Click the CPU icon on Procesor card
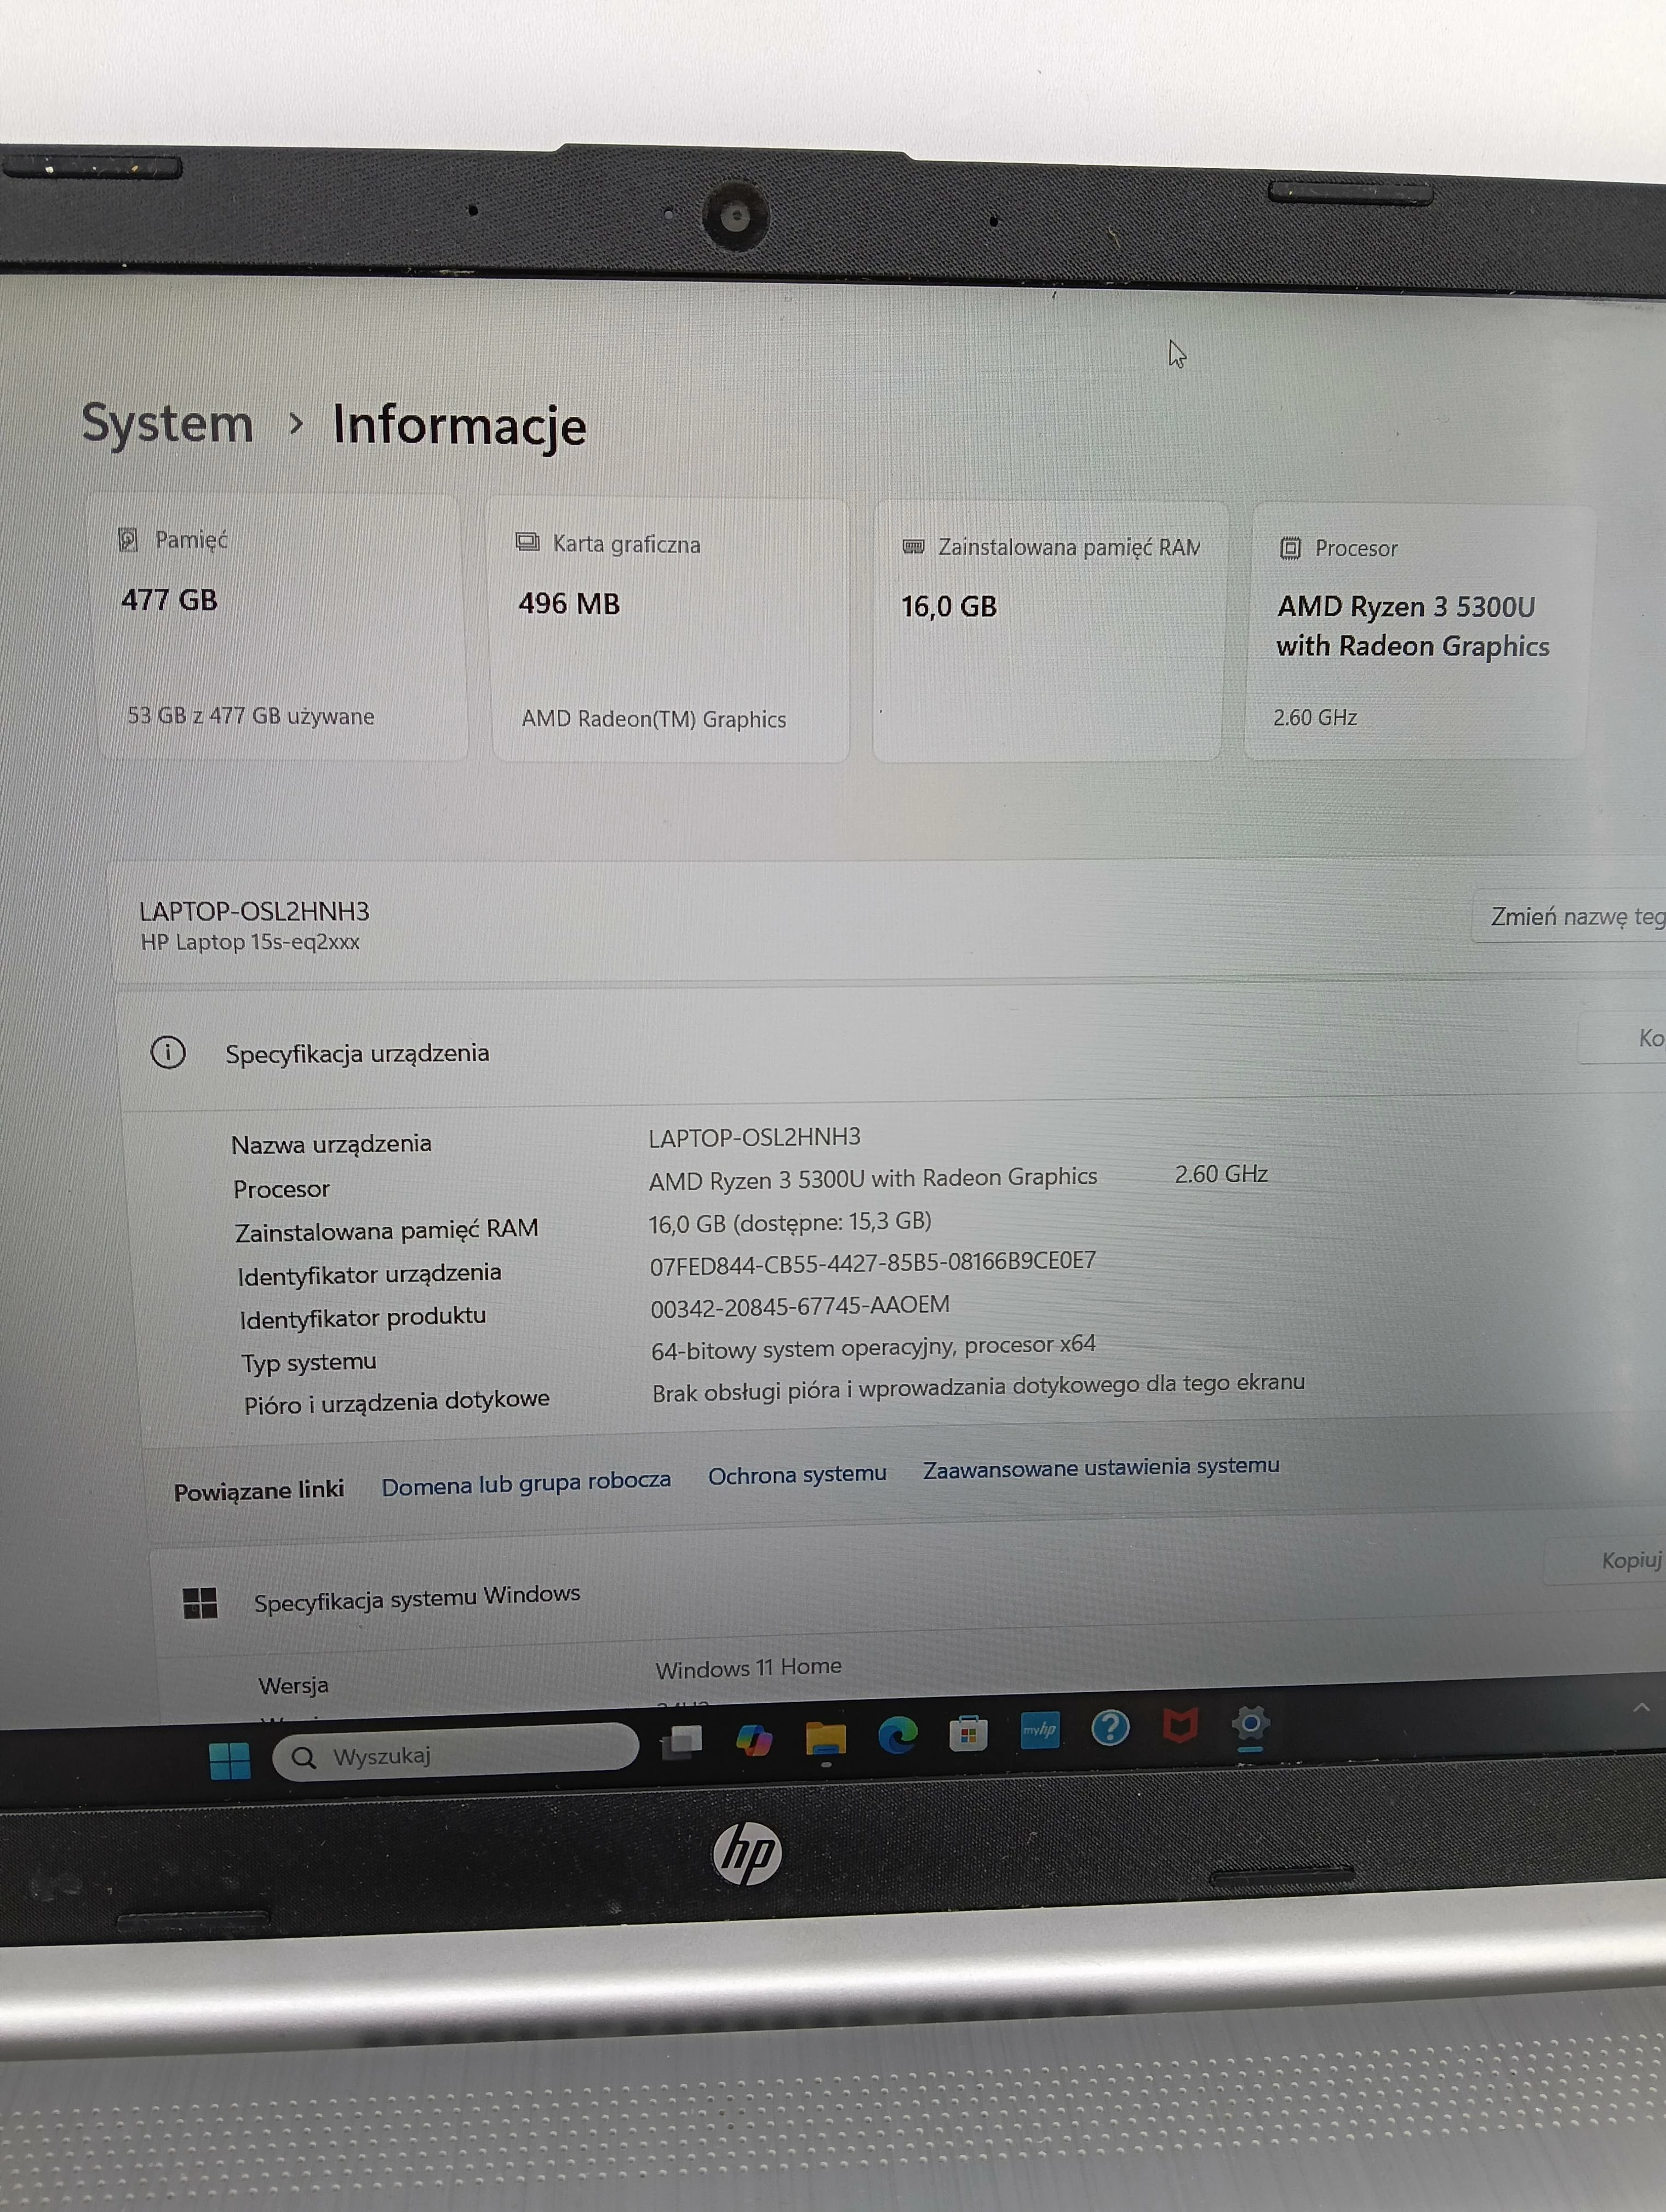1666x2212 pixels. click(x=1290, y=548)
